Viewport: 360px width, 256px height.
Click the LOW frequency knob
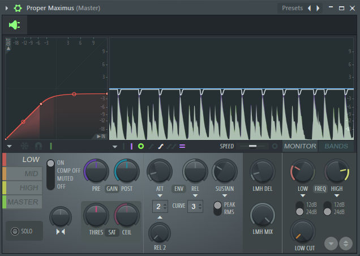coord(303,171)
